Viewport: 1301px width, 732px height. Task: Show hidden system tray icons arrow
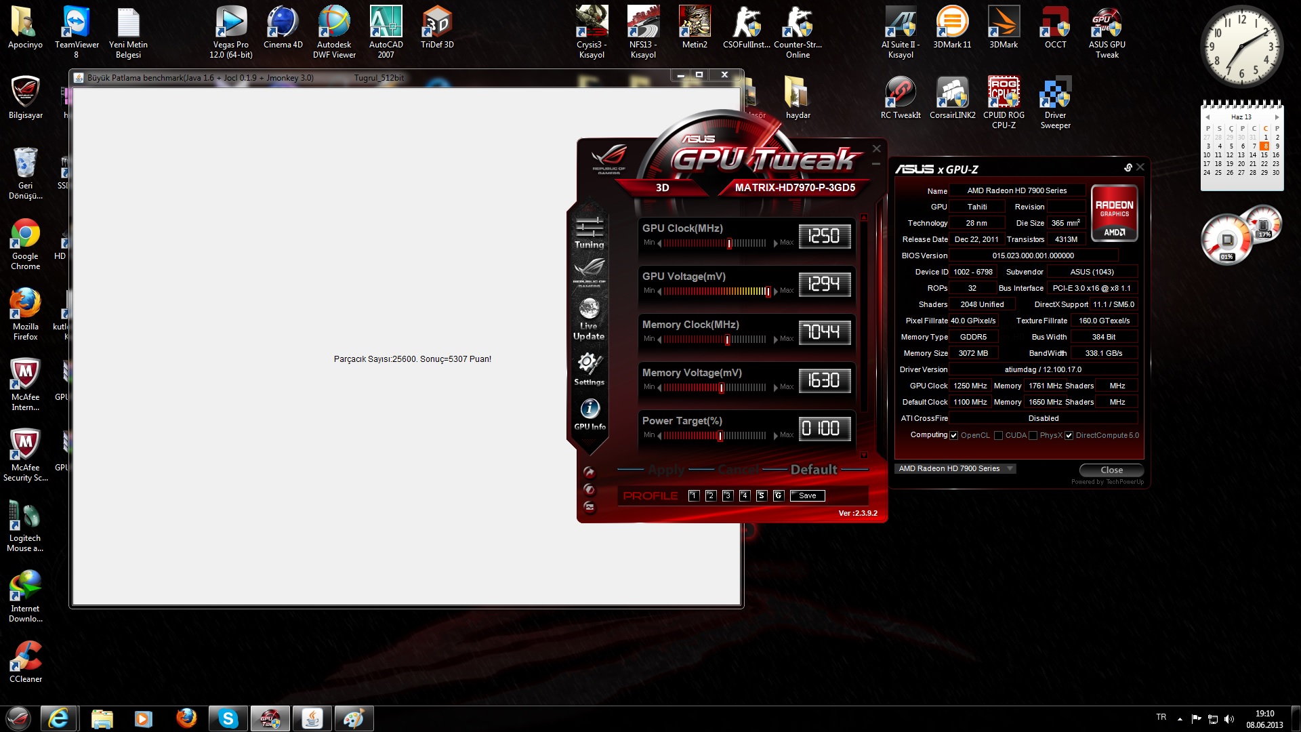(1180, 719)
